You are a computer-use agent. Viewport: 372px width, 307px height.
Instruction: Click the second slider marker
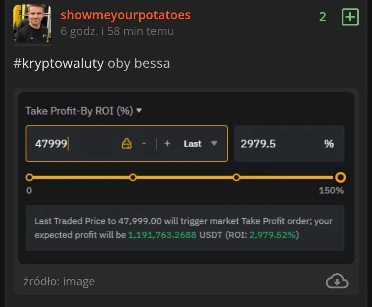133,178
